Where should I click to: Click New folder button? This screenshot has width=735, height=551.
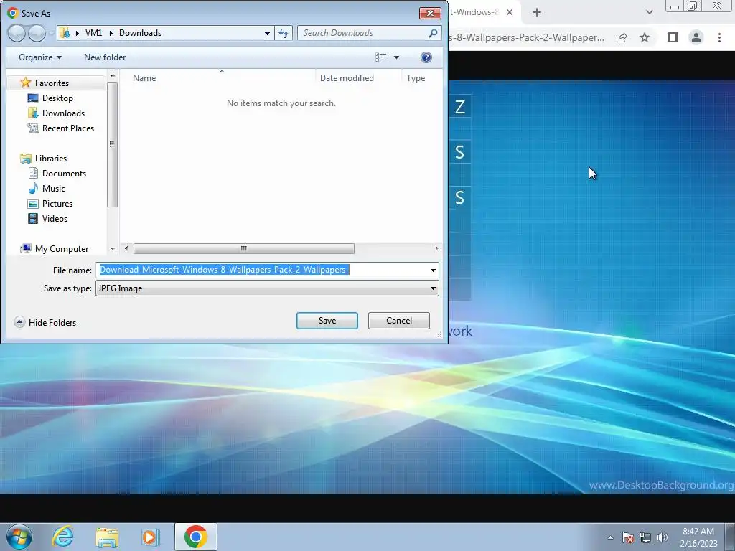[x=105, y=57]
